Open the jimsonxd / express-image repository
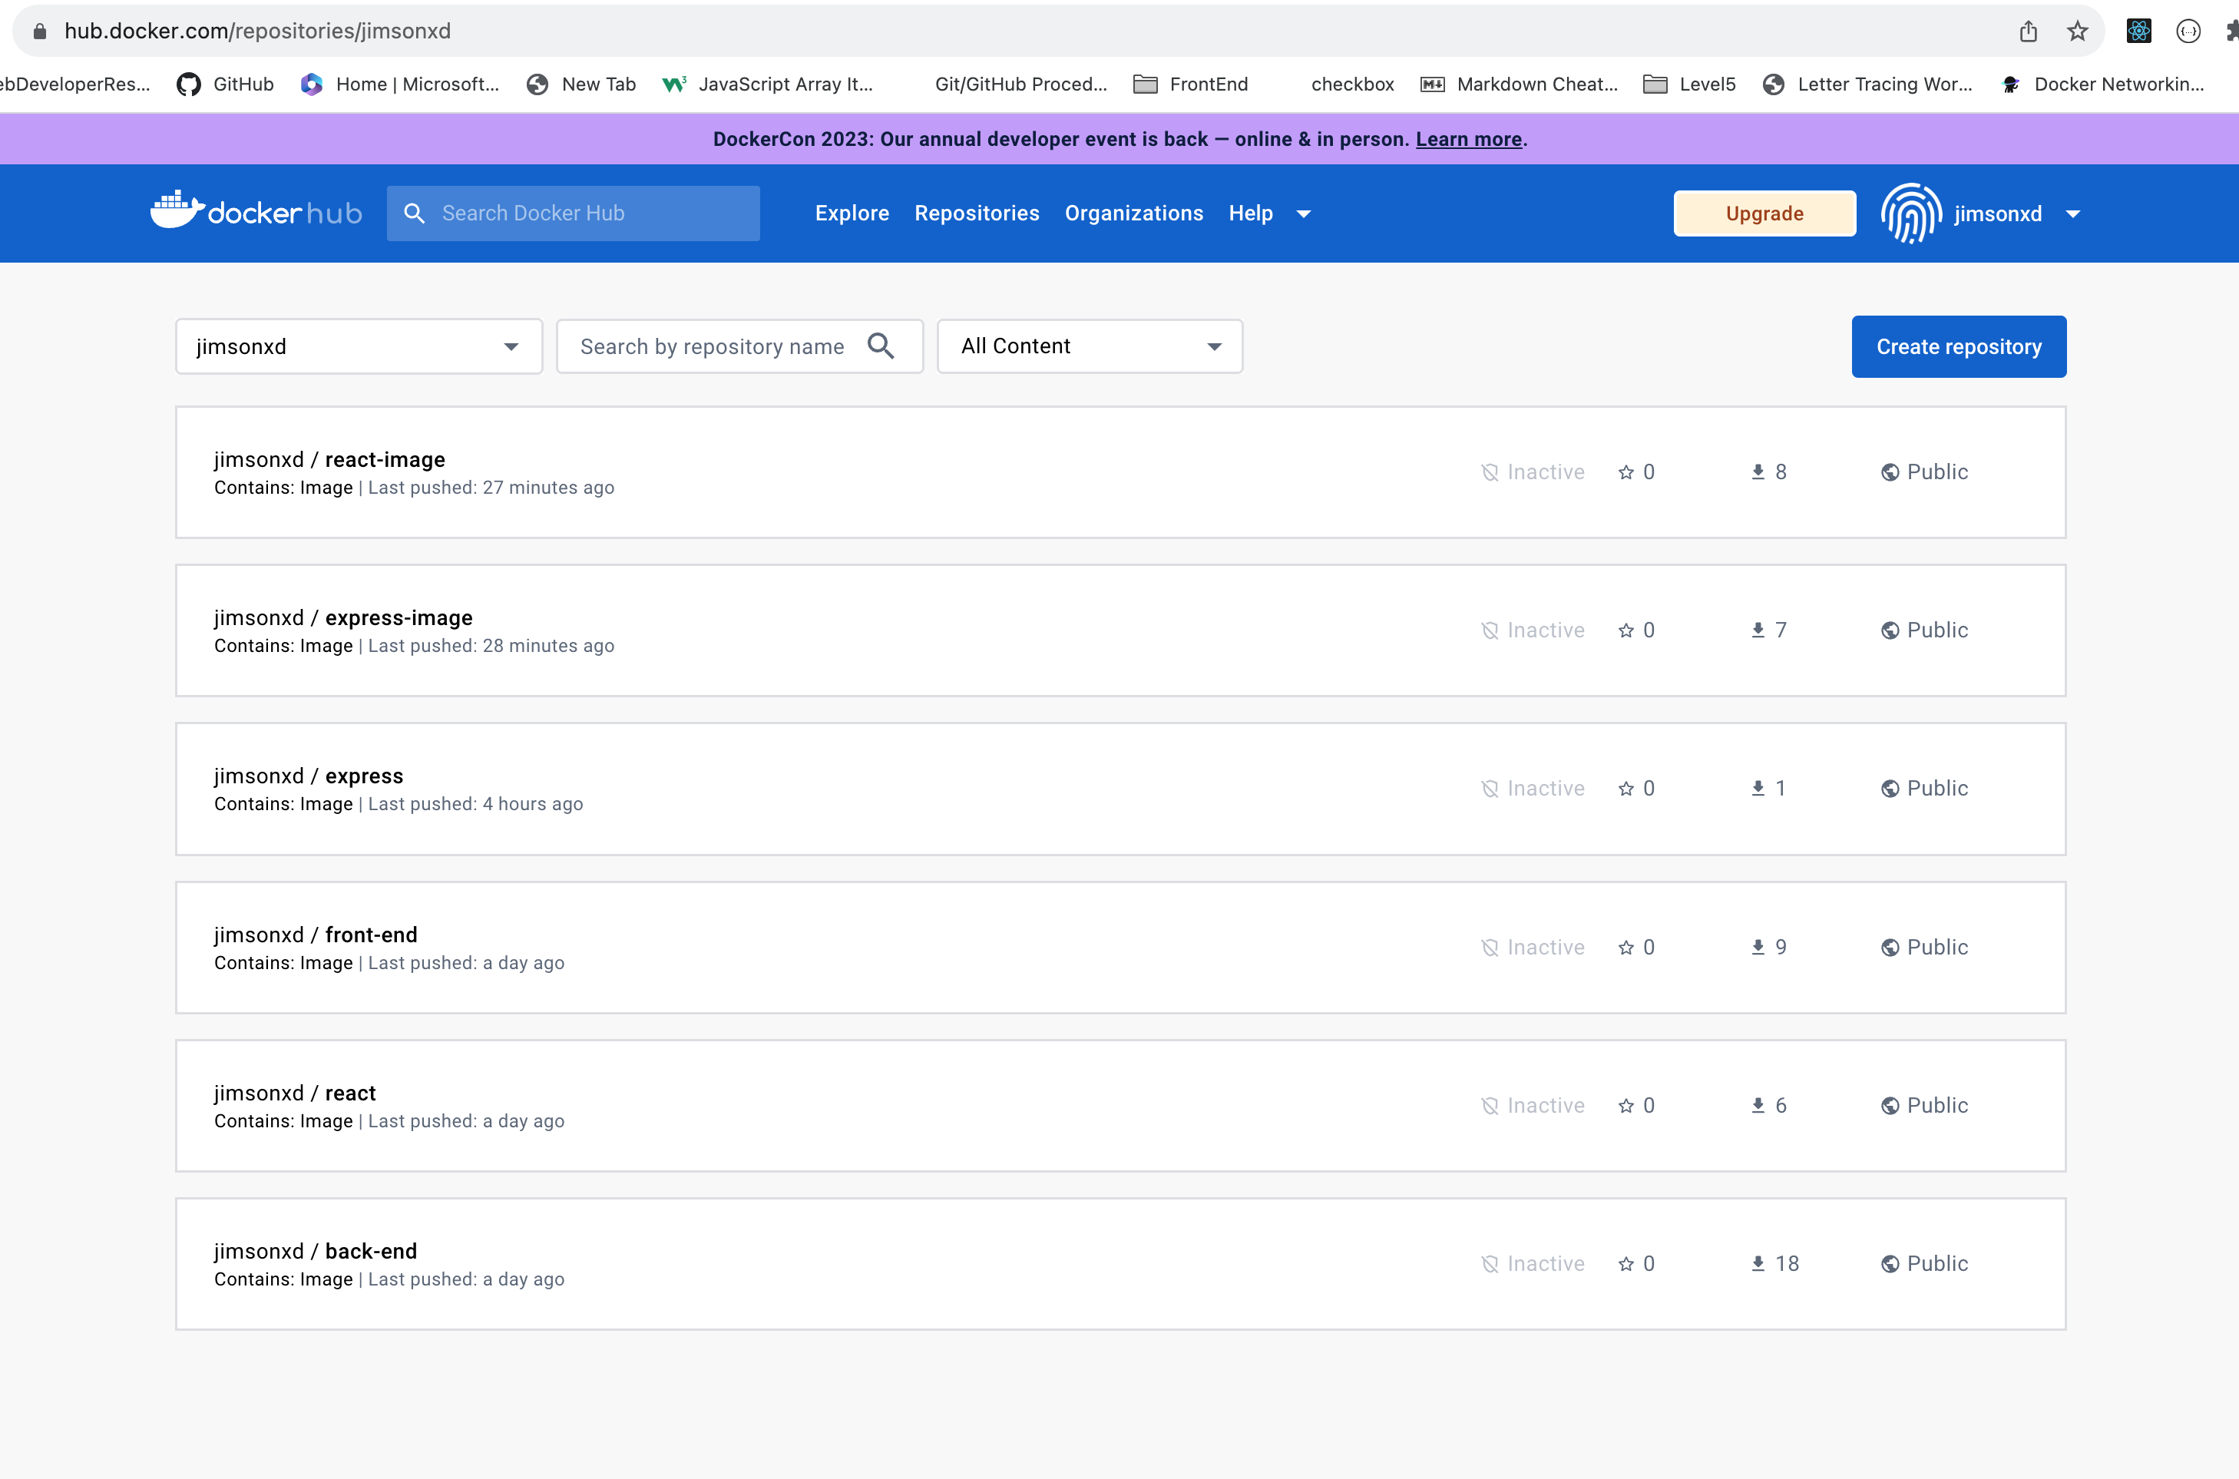 tap(343, 618)
